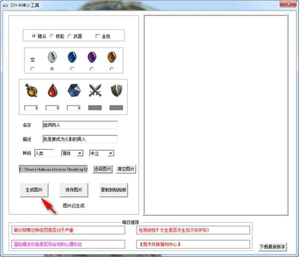This screenshot has width=299, height=257.
Task: Click the crossed swords attack icon
Action: pos(95,91)
